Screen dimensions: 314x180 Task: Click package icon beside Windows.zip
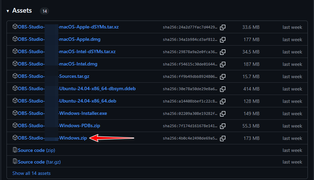pyautogui.click(x=15, y=137)
